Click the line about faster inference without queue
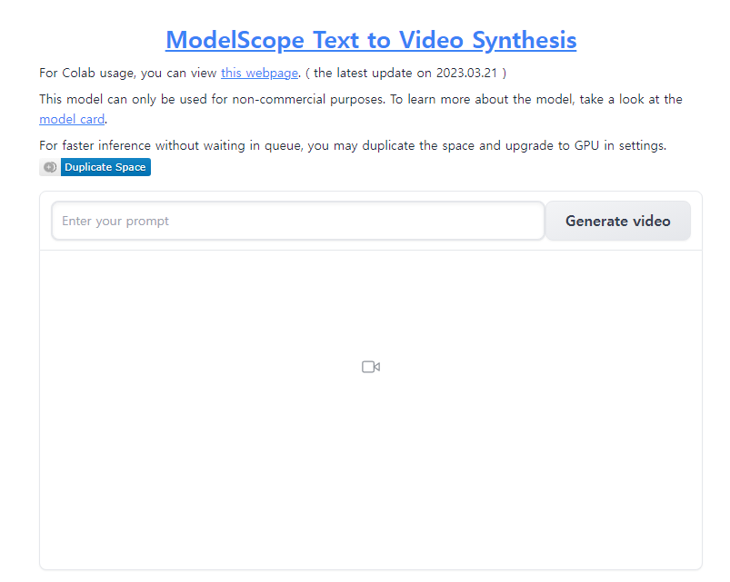730x582 pixels. pos(353,146)
